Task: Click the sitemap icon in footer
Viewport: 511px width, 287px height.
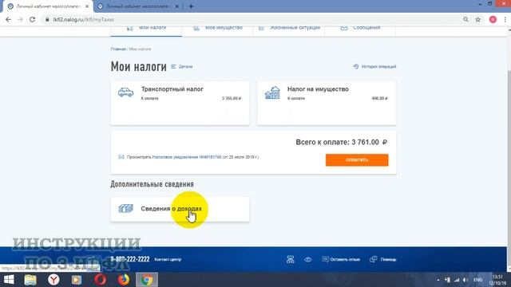Action: [x=291, y=259]
